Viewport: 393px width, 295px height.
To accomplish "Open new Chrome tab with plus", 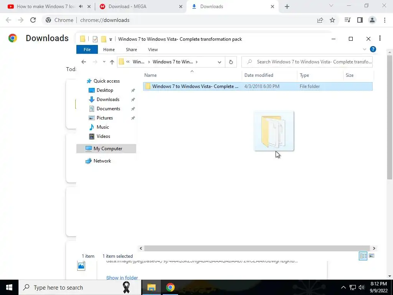I will (287, 7).
